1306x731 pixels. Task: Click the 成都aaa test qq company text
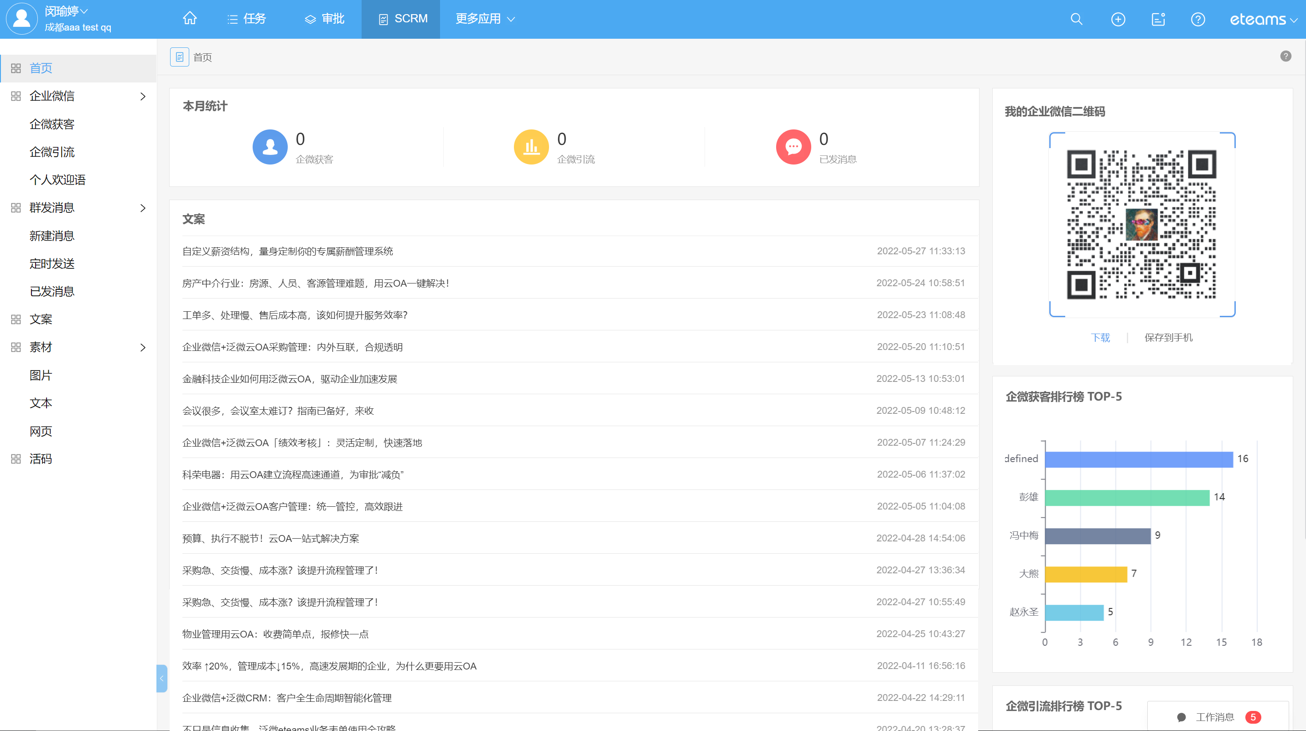pyautogui.click(x=78, y=27)
